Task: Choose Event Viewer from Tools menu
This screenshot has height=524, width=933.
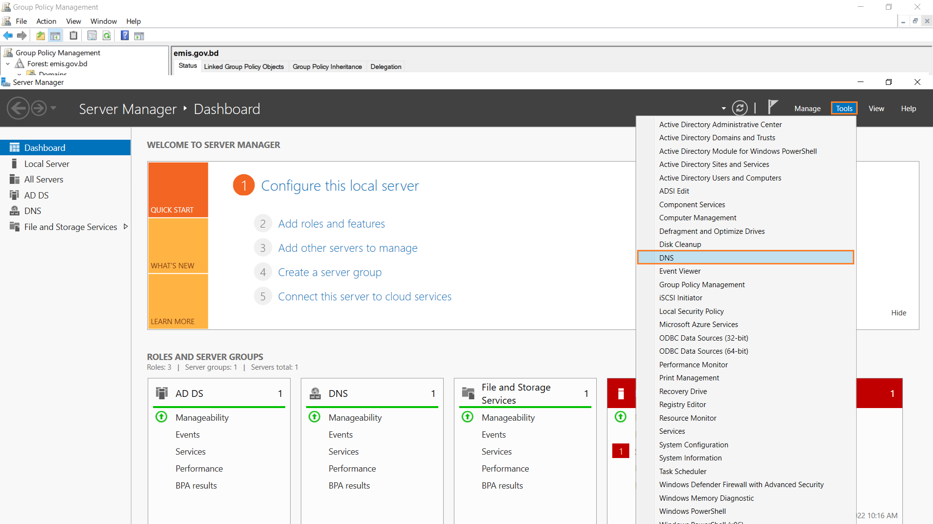Action: [745, 271]
